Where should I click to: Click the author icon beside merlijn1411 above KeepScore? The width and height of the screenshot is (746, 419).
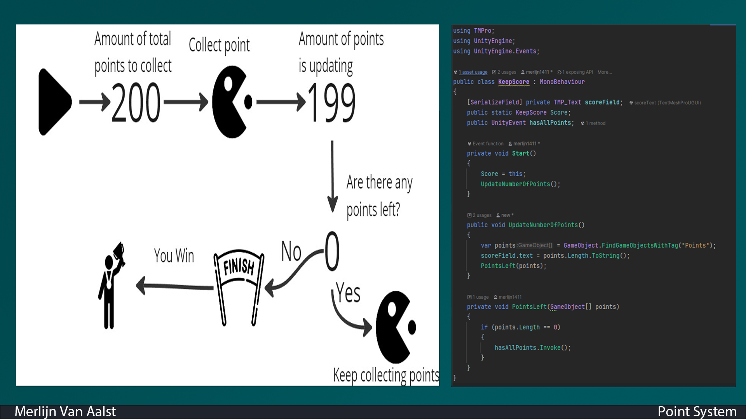(x=523, y=72)
